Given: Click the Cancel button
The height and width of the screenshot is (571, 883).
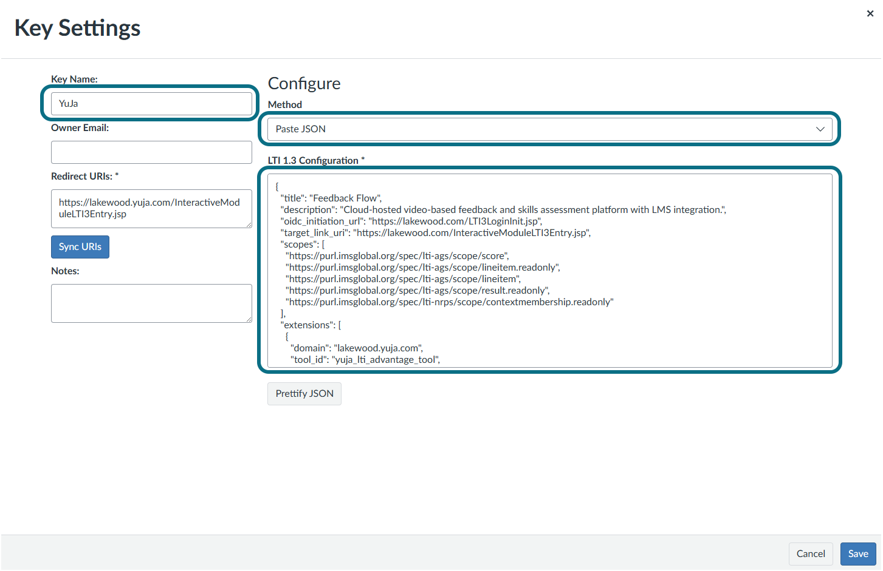Looking at the screenshot, I should (811, 554).
